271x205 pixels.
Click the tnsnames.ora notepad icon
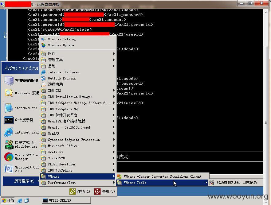click(x=9, y=108)
